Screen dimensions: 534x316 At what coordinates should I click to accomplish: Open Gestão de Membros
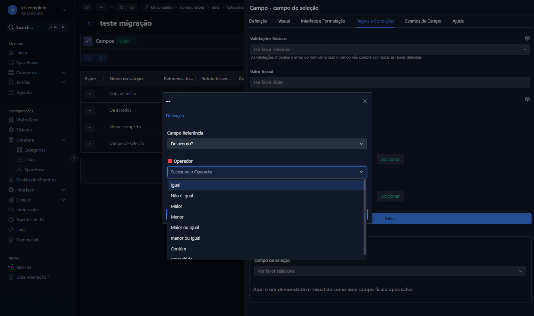pos(36,180)
